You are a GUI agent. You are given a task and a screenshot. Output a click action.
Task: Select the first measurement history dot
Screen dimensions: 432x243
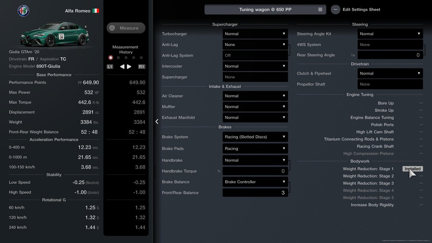pyautogui.click(x=110, y=58)
